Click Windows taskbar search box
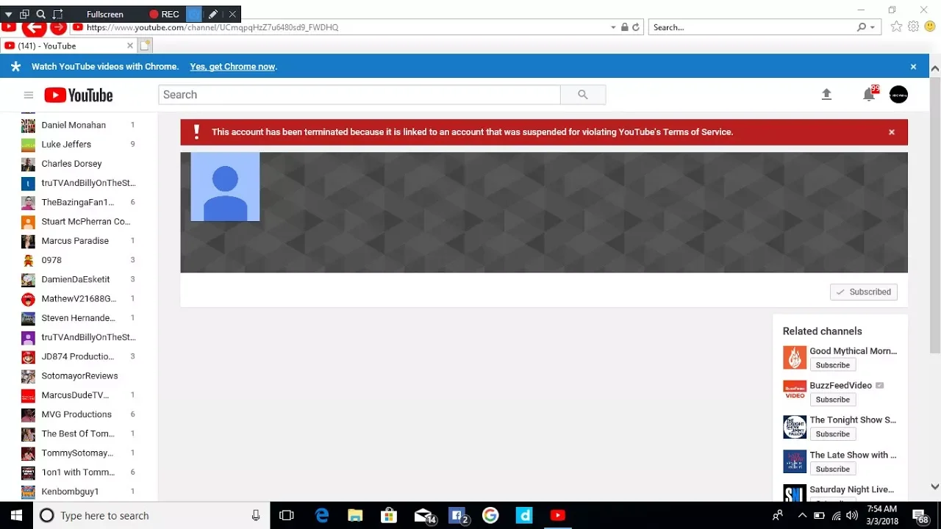The width and height of the screenshot is (941, 529). click(x=151, y=515)
